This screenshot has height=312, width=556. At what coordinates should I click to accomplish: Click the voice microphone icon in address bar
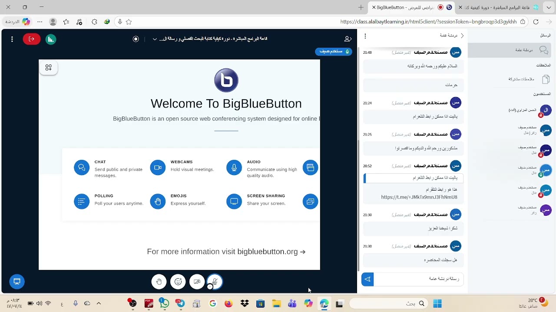click(120, 22)
